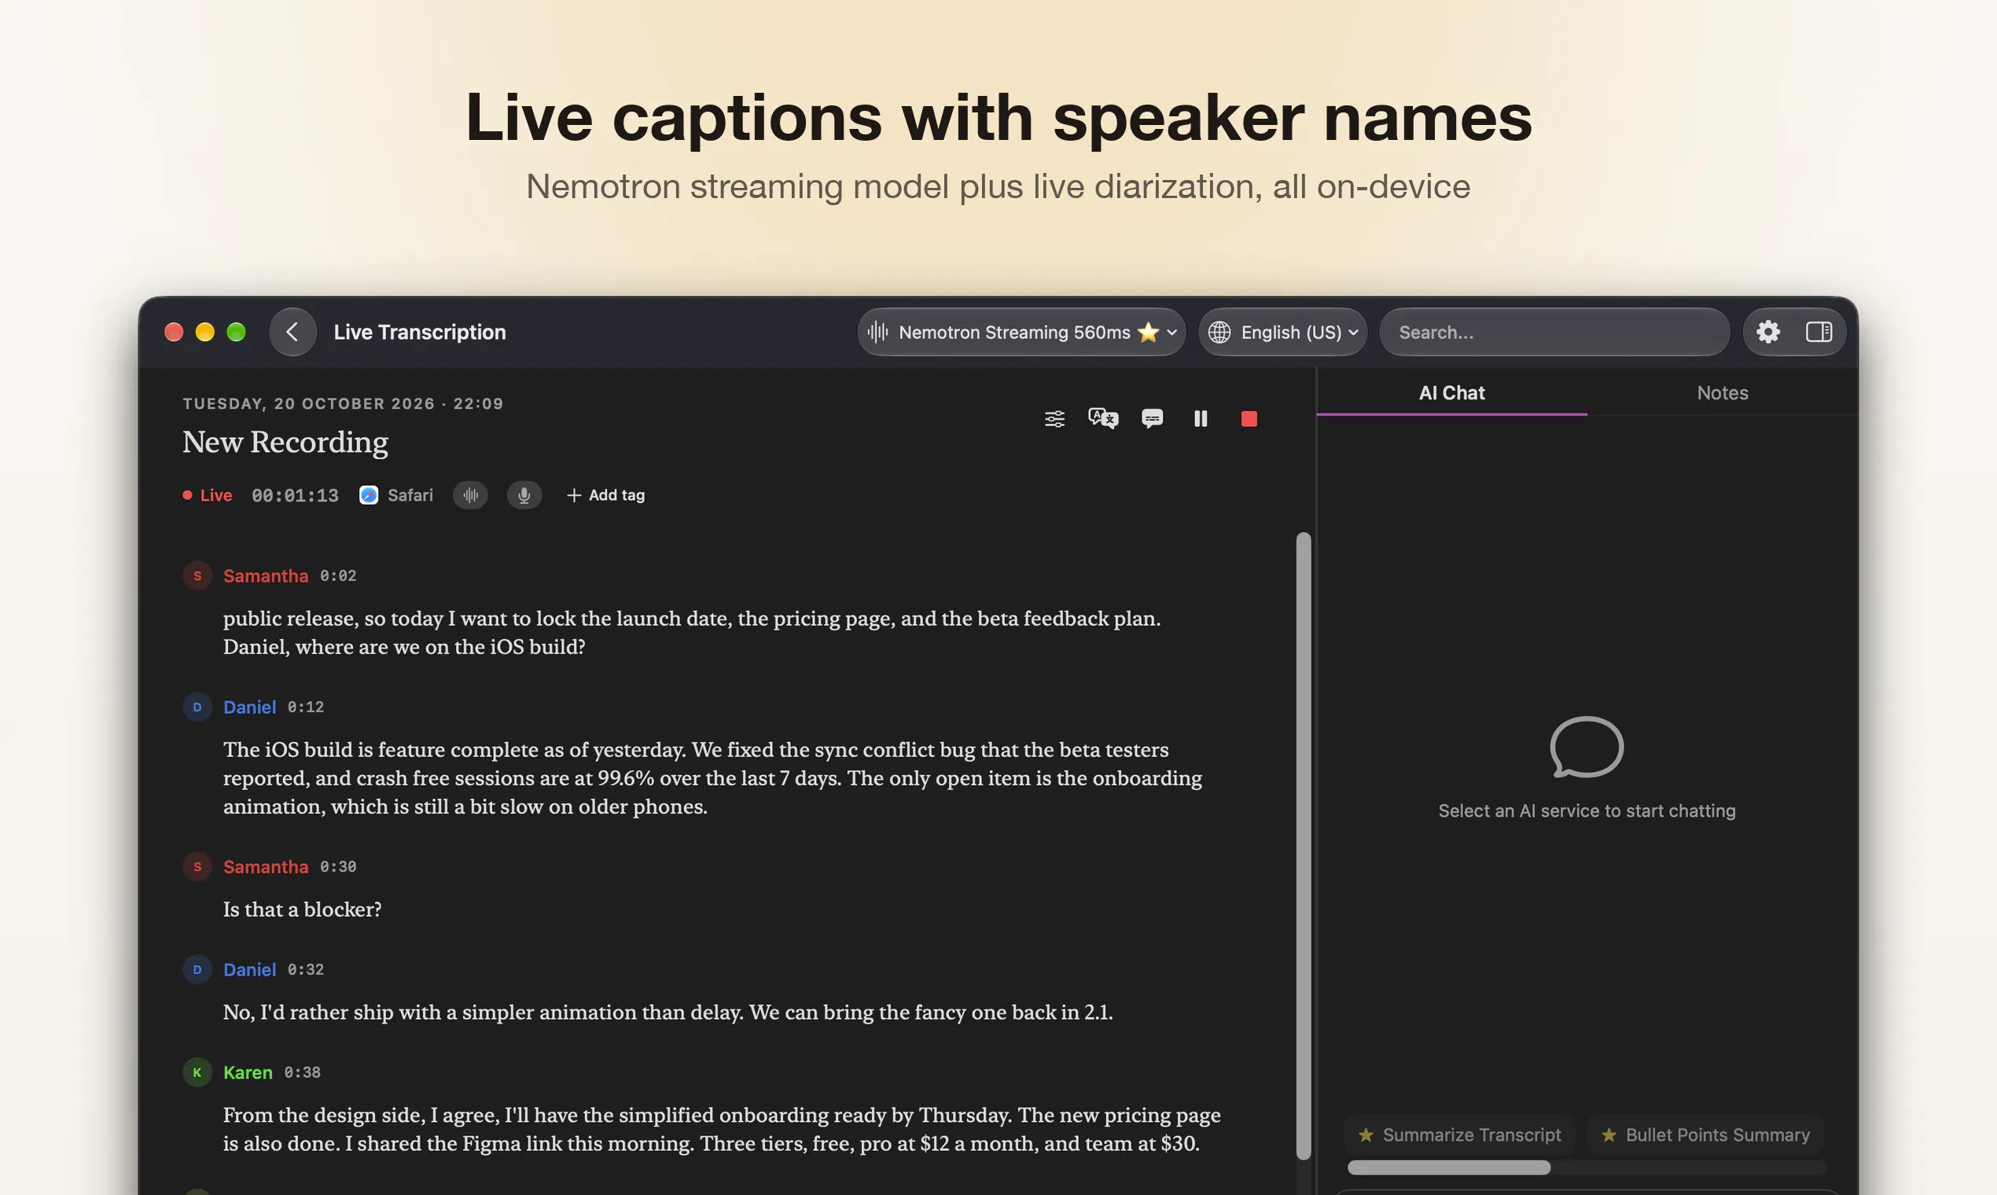Click the Daniel speaker name at 0:12
Viewport: 1997px width, 1195px height.
pos(250,707)
